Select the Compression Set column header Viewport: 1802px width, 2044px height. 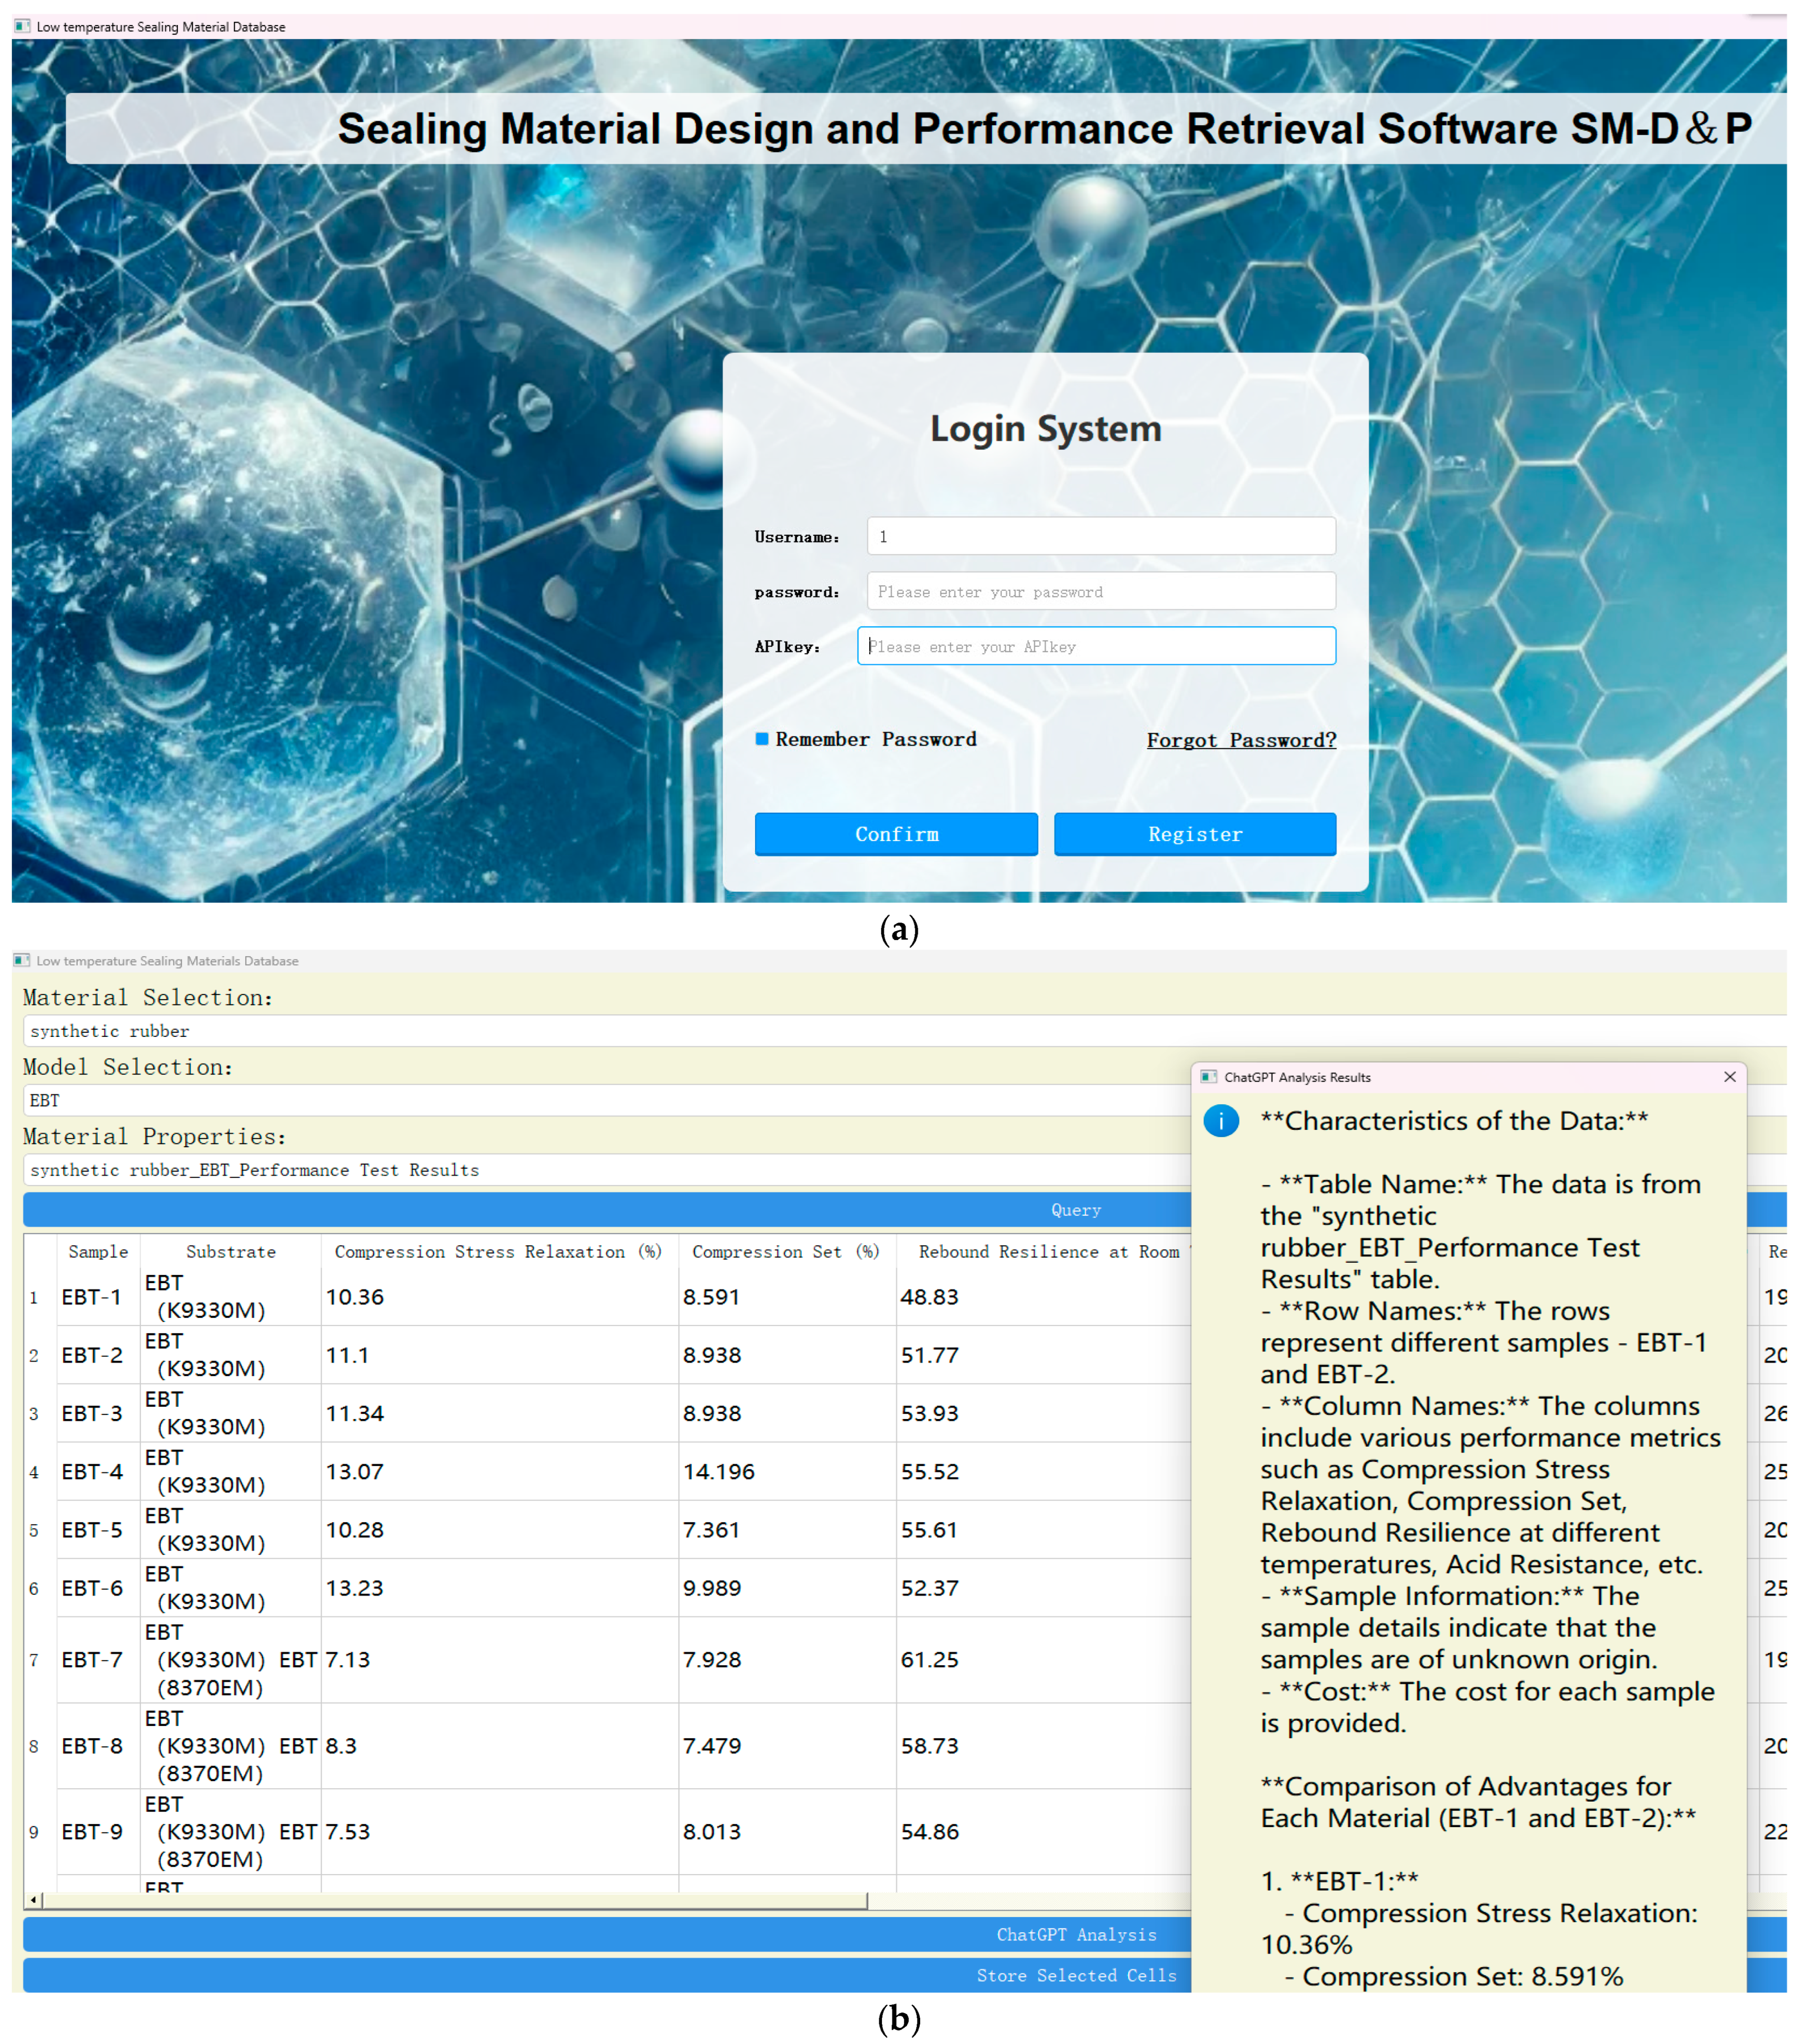pos(785,1252)
